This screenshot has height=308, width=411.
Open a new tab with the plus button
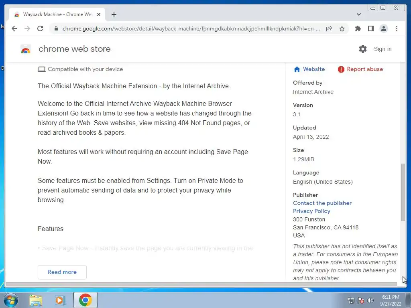pos(114,14)
